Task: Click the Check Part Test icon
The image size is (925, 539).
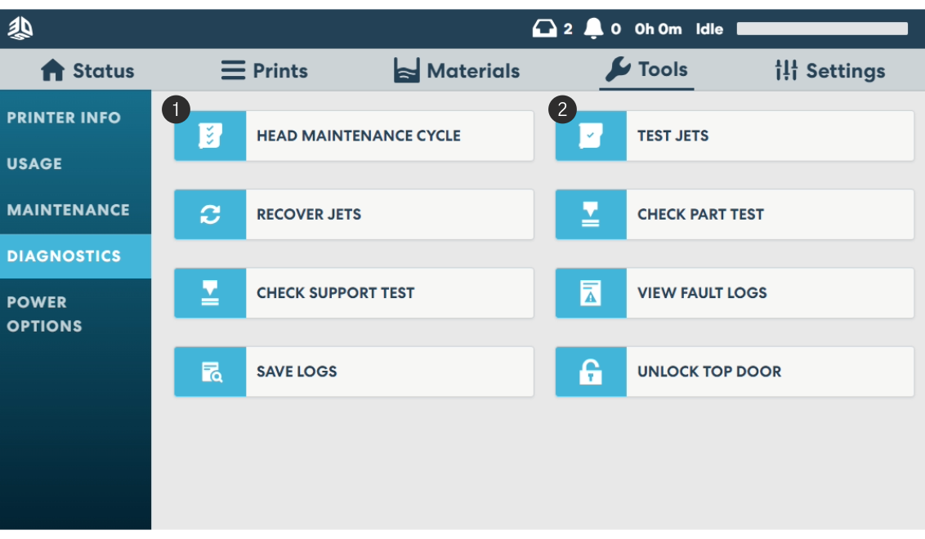Action: (591, 215)
